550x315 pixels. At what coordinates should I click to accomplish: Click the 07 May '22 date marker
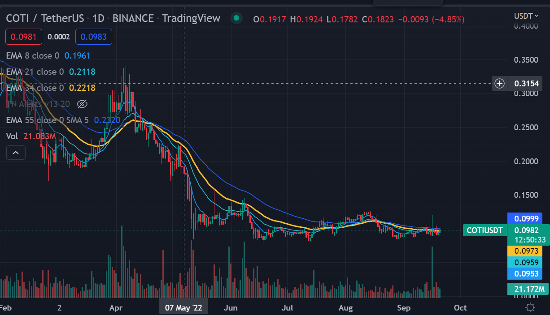coord(184,308)
